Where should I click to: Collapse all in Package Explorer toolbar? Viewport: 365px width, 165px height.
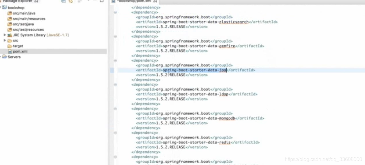63,1
